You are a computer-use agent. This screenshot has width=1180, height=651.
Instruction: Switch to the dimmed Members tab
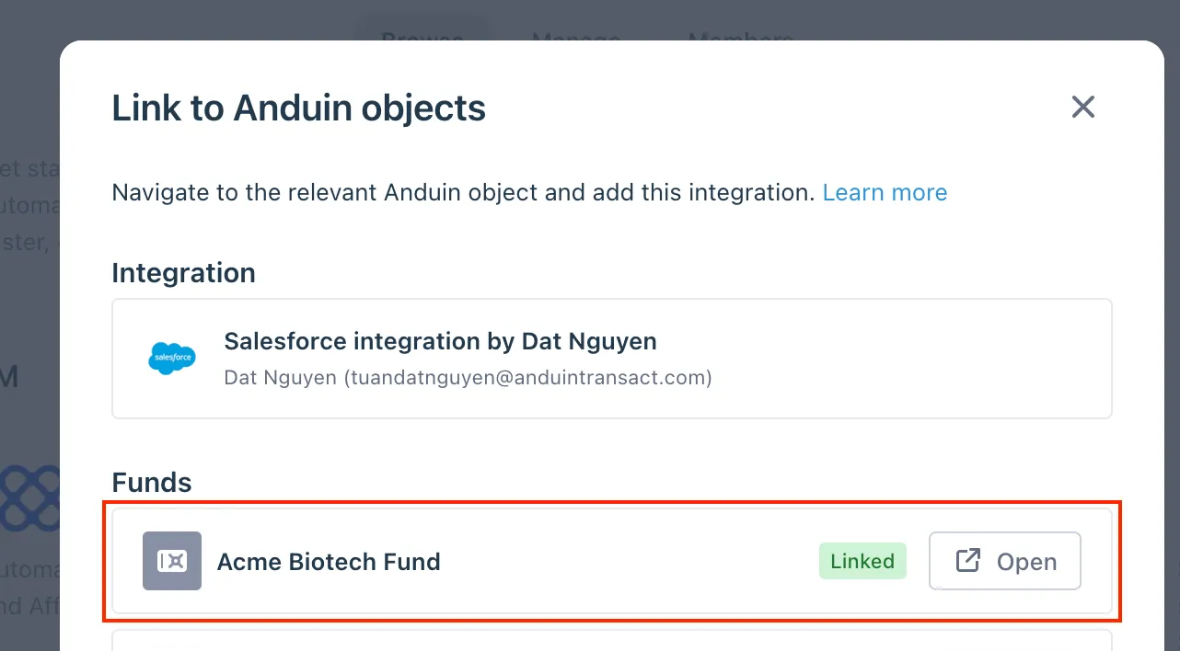pyautogui.click(x=741, y=39)
